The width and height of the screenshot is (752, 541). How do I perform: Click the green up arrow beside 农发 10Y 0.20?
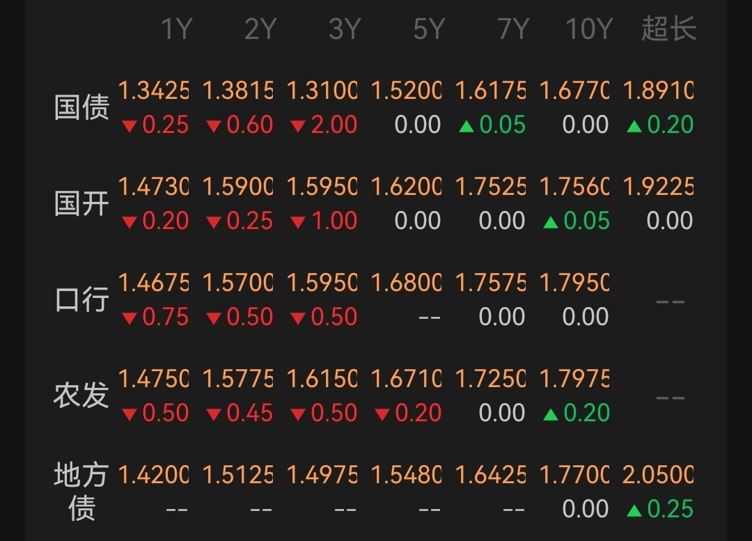[551, 414]
